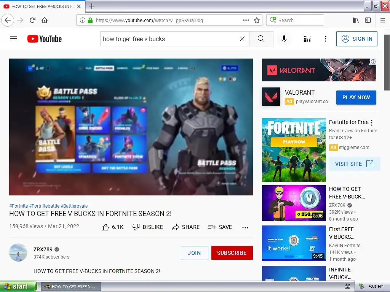Viewport: 390px width, 292px height.
Task: Open the 'it works!' video thumbnail
Action: point(294,243)
